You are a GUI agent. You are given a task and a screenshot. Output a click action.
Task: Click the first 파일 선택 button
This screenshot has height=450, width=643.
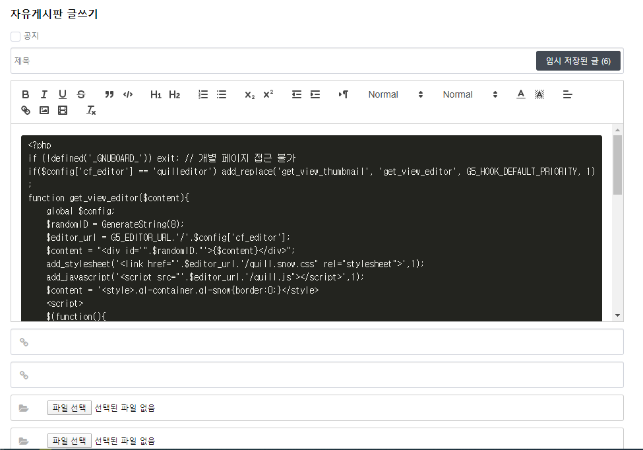69,408
